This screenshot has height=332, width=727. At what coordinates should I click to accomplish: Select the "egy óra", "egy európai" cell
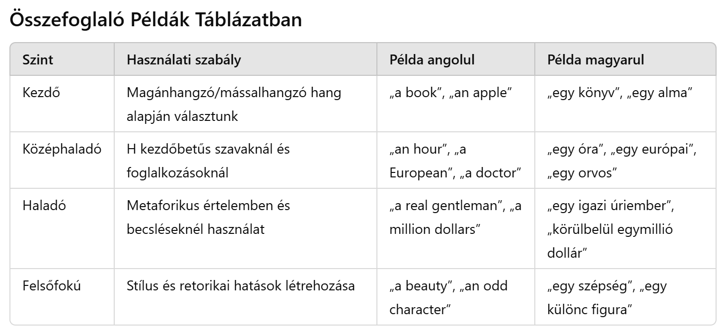622,160
